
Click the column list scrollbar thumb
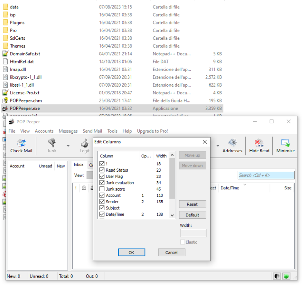point(172,178)
